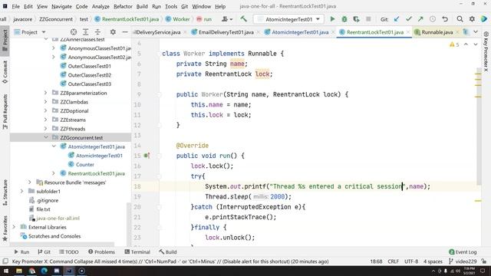
Task: Collapse the ZZGconcurrent.test folder
Action: pyautogui.click(x=46, y=137)
